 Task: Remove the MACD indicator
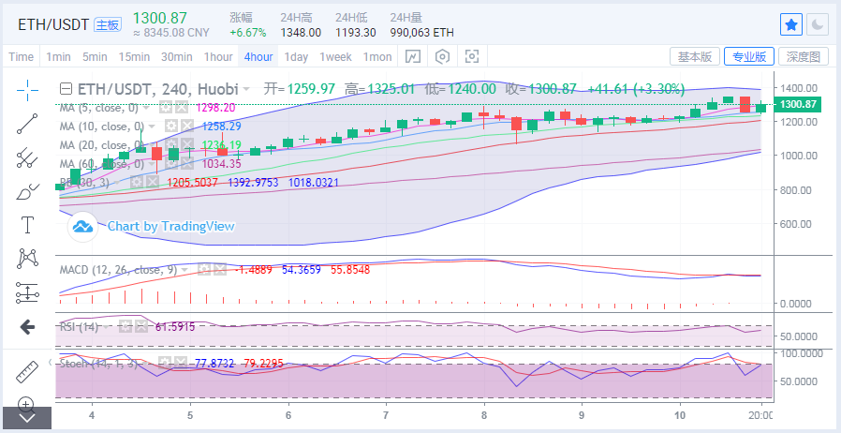(219, 269)
